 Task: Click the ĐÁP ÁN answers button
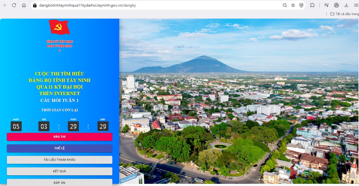[60, 182]
